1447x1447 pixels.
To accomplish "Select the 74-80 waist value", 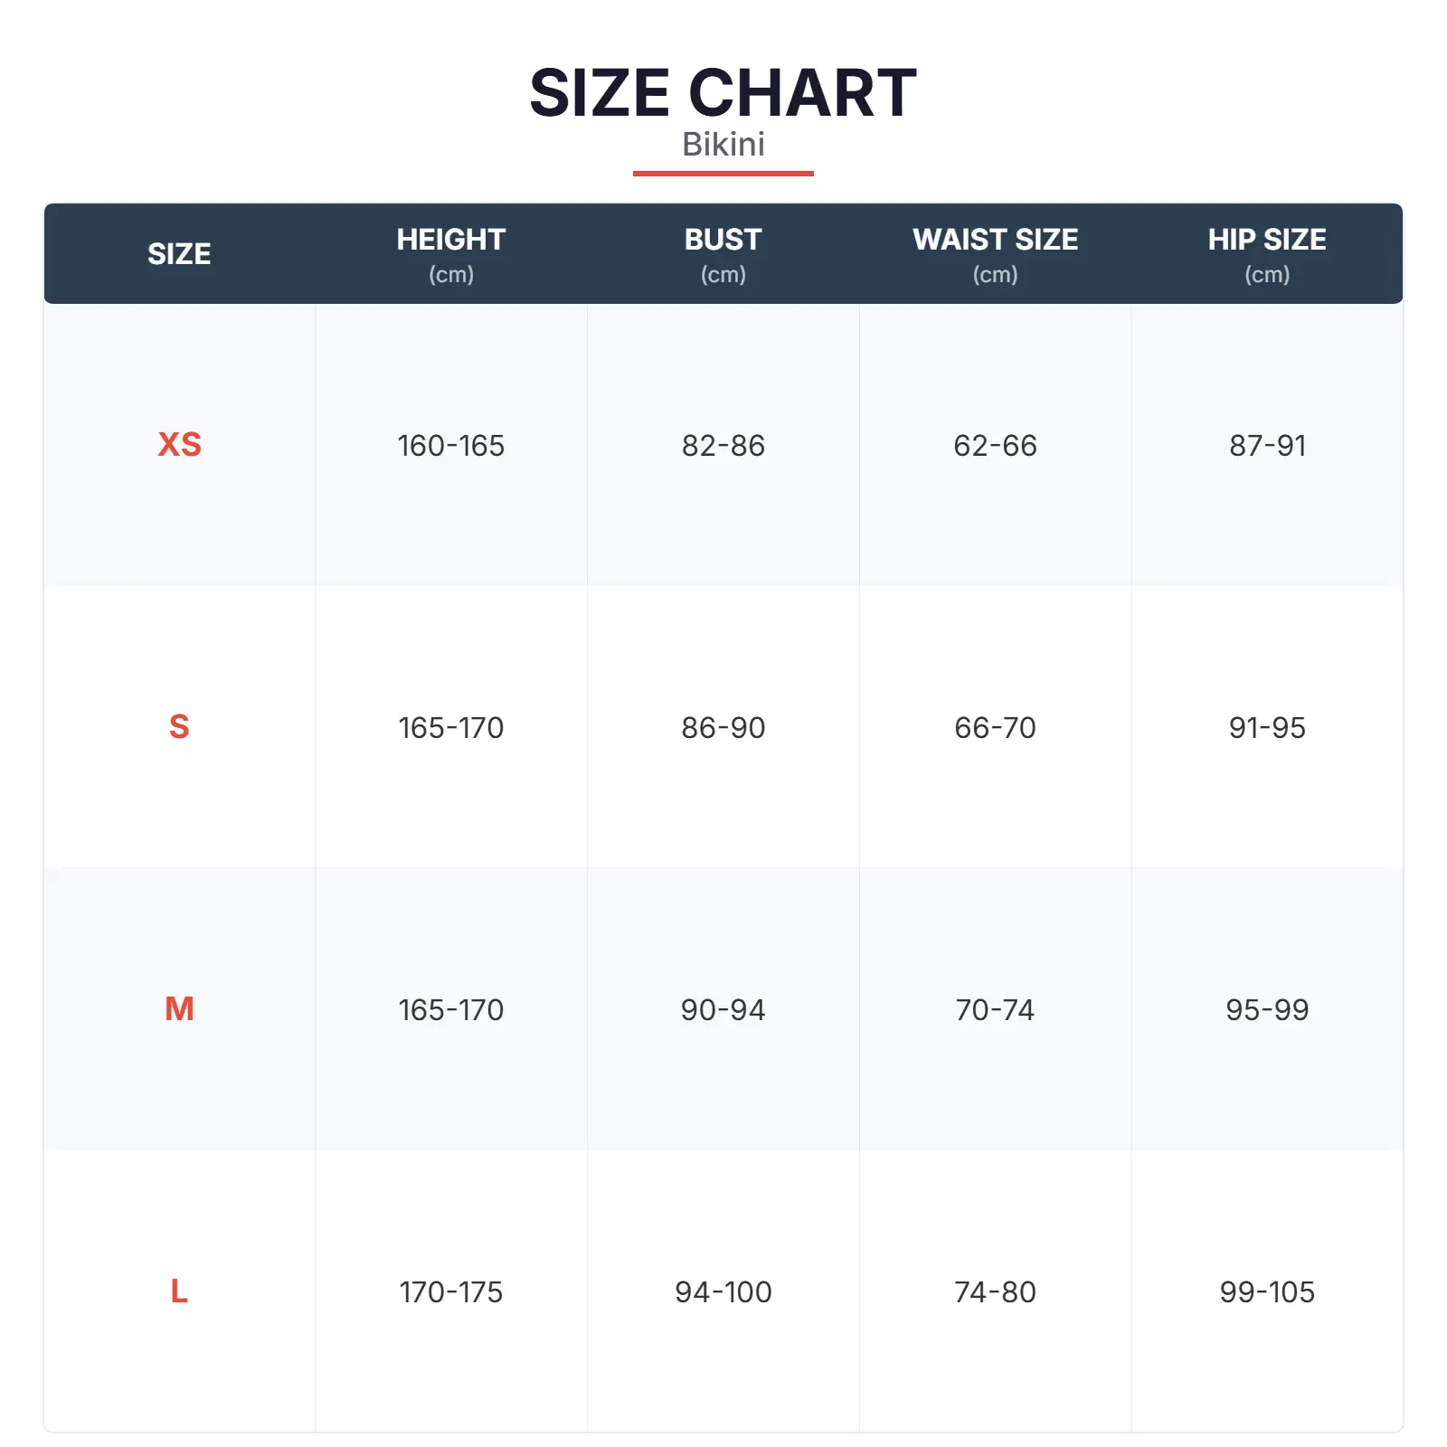I will pyautogui.click(x=995, y=1292).
